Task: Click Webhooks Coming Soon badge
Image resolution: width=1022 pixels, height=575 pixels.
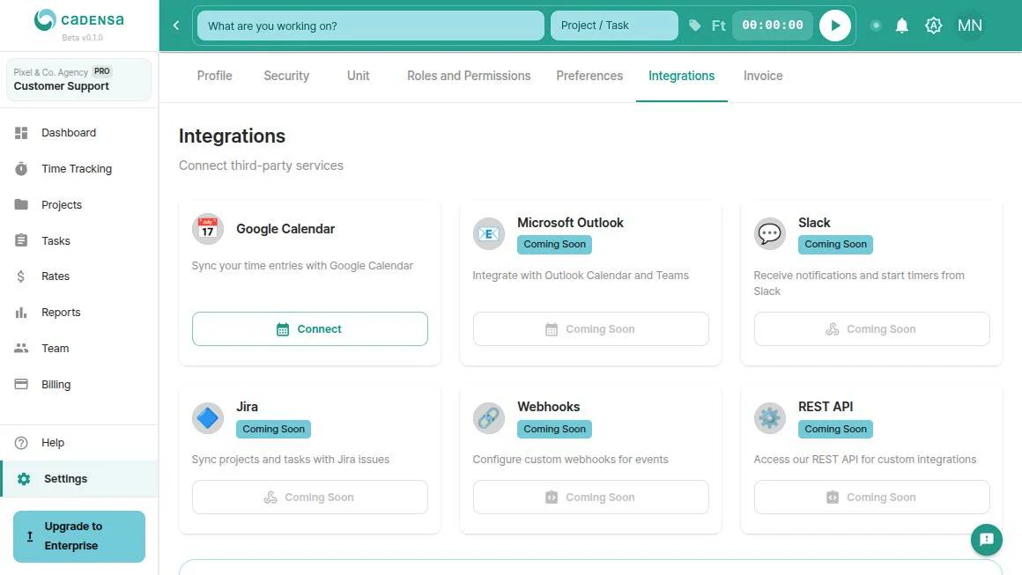Action: point(554,429)
